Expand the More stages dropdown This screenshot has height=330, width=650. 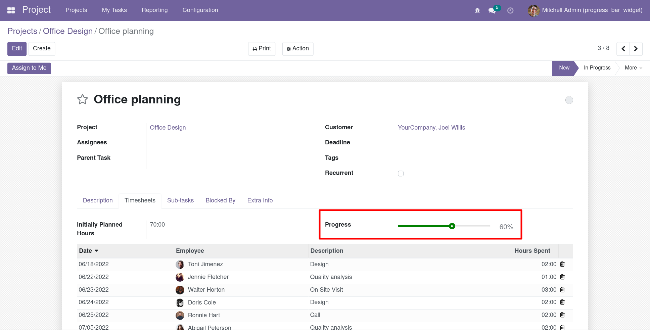tap(633, 68)
